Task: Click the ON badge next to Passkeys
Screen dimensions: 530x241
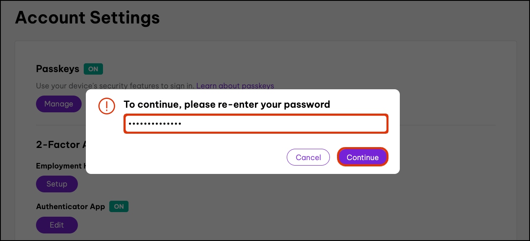Action: (93, 69)
